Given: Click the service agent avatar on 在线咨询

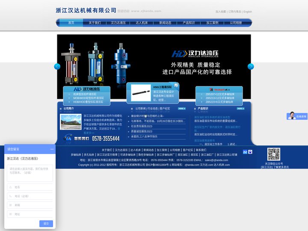Looking at the screenshot, I should [x=292, y=116].
